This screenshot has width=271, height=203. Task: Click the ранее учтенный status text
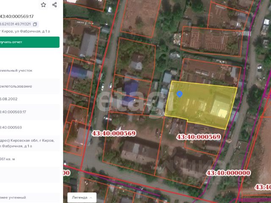[13, 198]
